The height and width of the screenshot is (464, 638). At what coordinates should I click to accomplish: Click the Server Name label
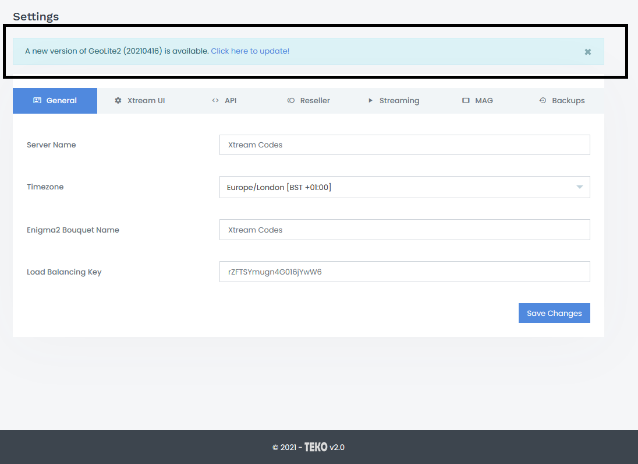tap(51, 145)
